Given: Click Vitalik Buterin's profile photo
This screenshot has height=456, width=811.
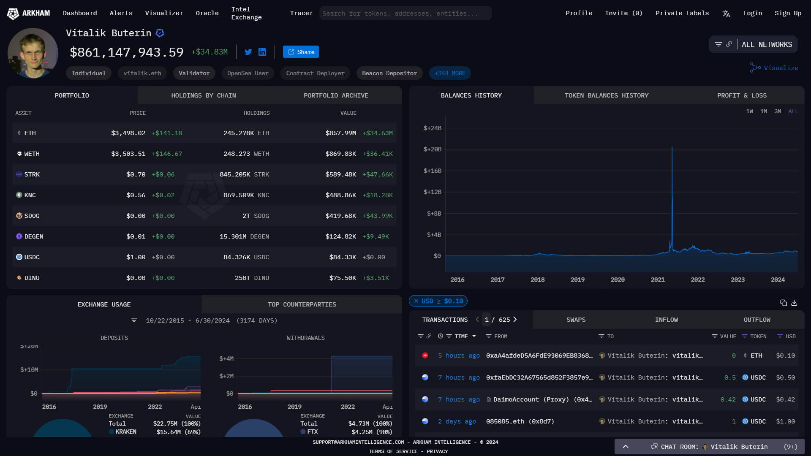Looking at the screenshot, I should click(x=33, y=53).
